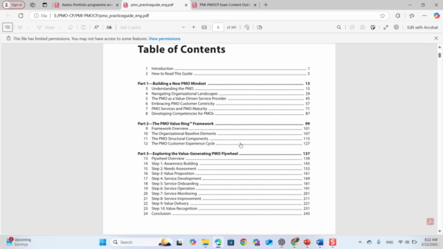Screen dimensions: 443x249
Task: Toggle the page view layout icon
Action: (260, 28)
